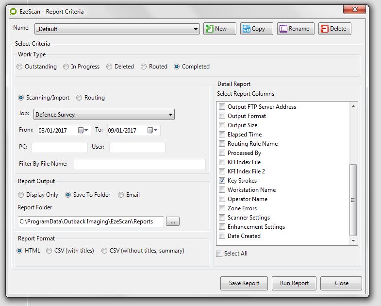381x306 pixels.
Task: Click the Save Report button
Action: [x=244, y=283]
